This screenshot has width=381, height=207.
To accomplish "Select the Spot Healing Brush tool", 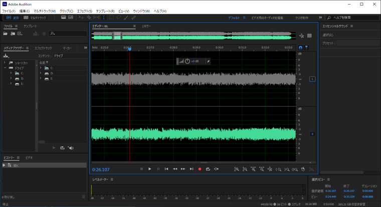I will coord(134,17).
